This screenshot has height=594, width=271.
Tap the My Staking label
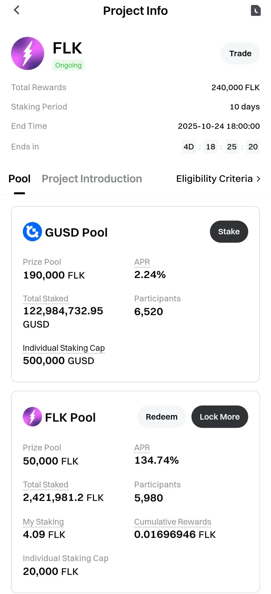(43, 522)
